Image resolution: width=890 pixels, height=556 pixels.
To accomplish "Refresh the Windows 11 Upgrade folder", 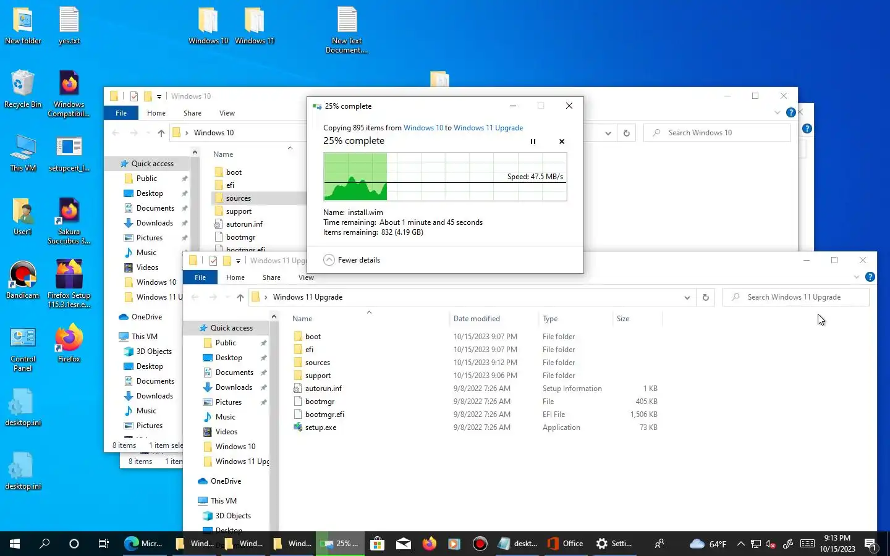I will tap(705, 297).
